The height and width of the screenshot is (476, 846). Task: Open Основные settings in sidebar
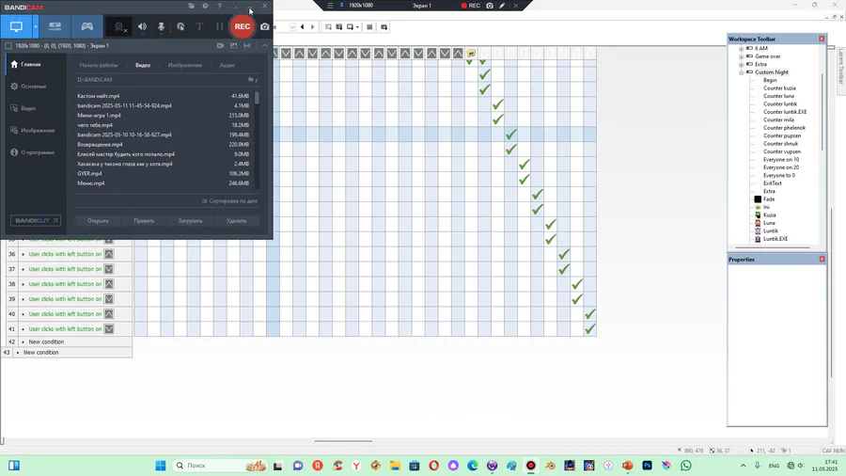pyautogui.click(x=34, y=87)
